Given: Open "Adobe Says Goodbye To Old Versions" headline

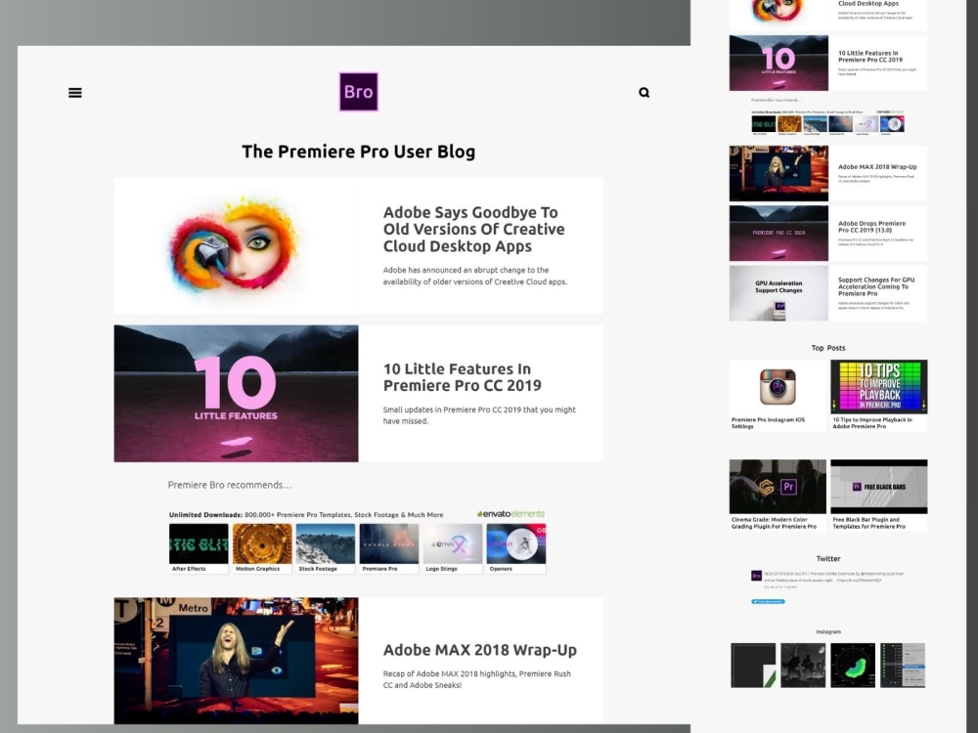Looking at the screenshot, I should point(472,229).
